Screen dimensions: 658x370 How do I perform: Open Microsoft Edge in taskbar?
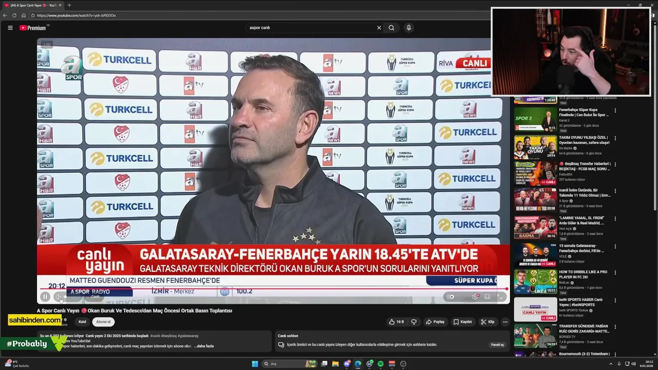(x=358, y=364)
